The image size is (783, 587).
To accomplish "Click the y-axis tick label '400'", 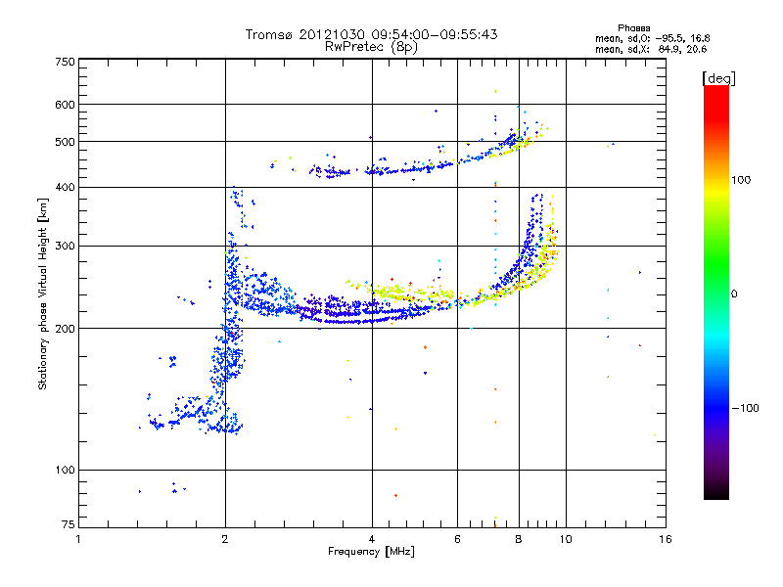I will coord(65,188).
